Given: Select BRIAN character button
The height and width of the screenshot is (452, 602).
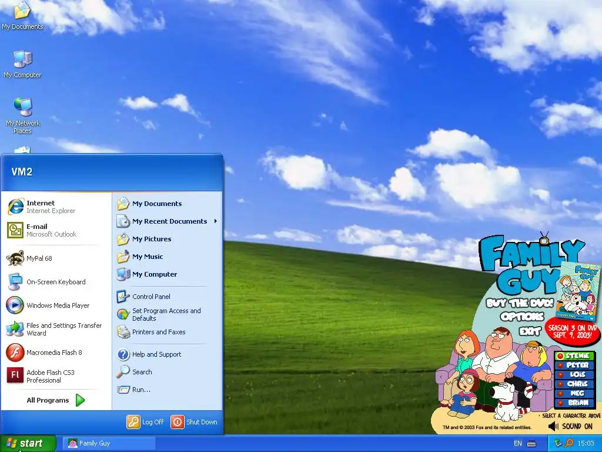Looking at the screenshot, I should pyautogui.click(x=575, y=403).
